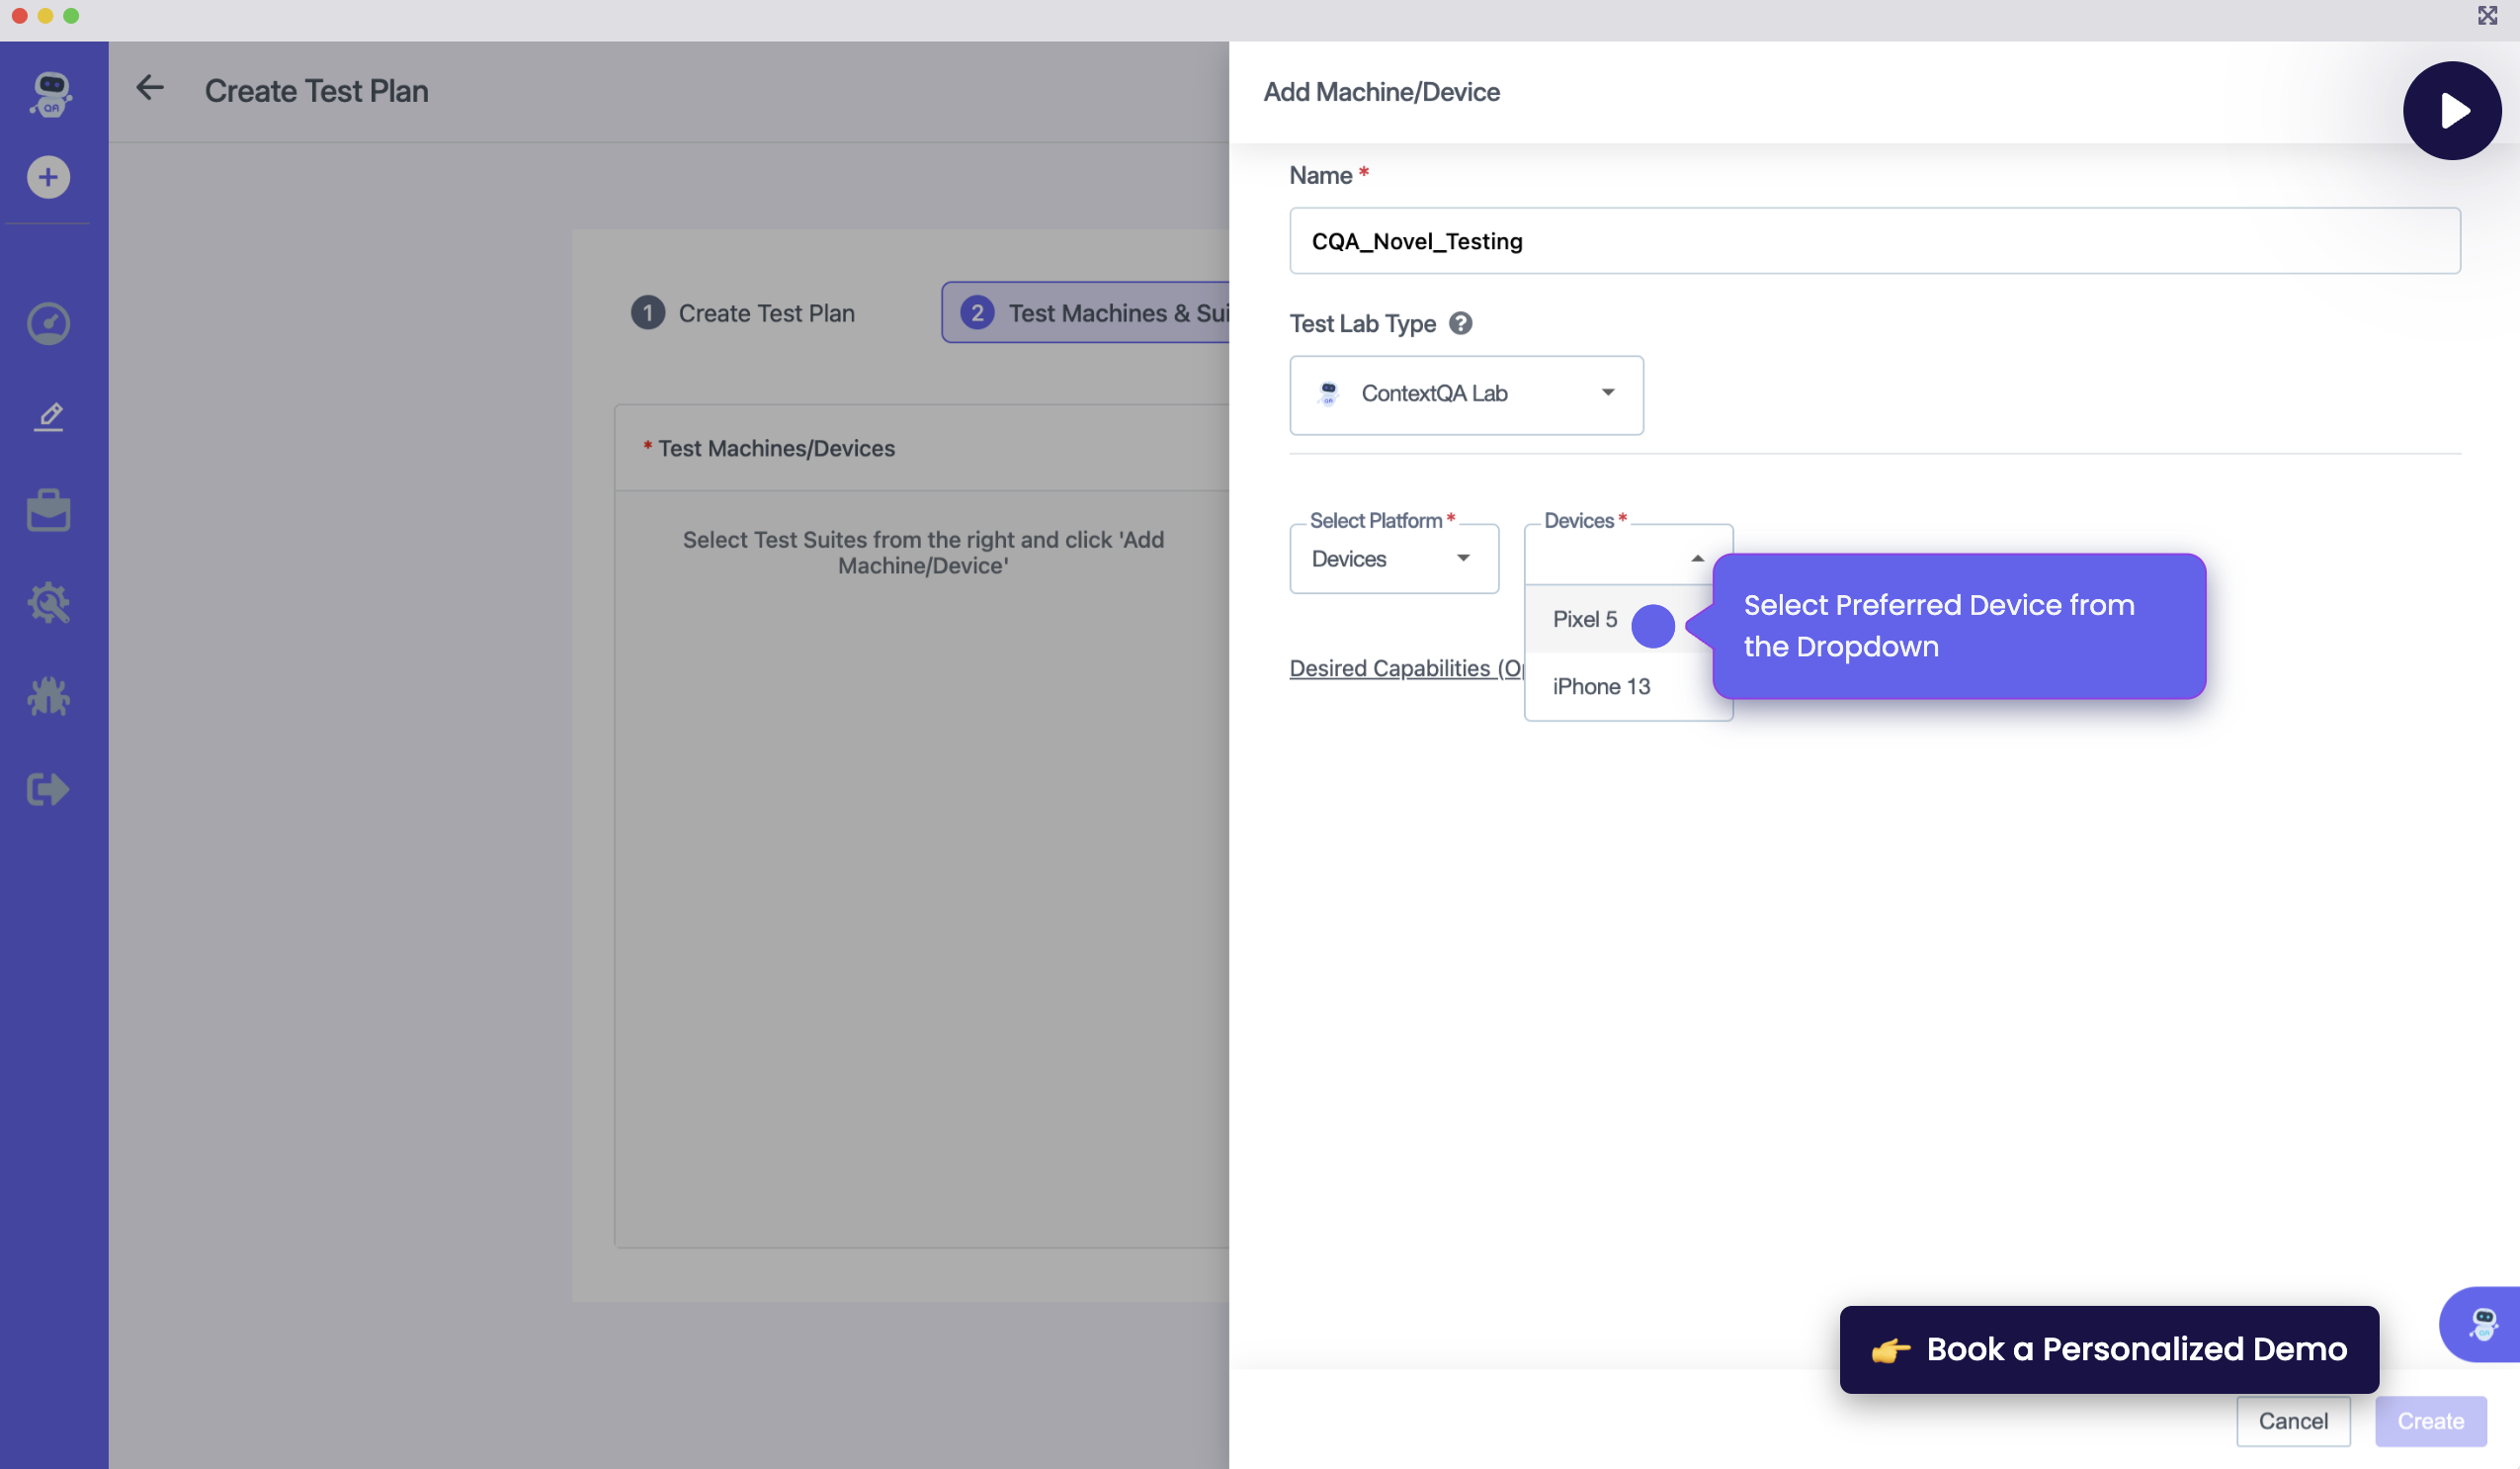The height and width of the screenshot is (1469, 2520).
Task: Open the briefcase icon in sidebar
Action: tap(48, 510)
